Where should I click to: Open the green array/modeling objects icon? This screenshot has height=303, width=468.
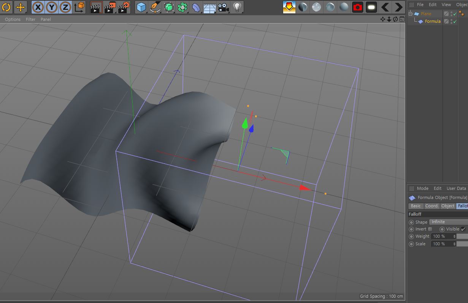click(183, 7)
